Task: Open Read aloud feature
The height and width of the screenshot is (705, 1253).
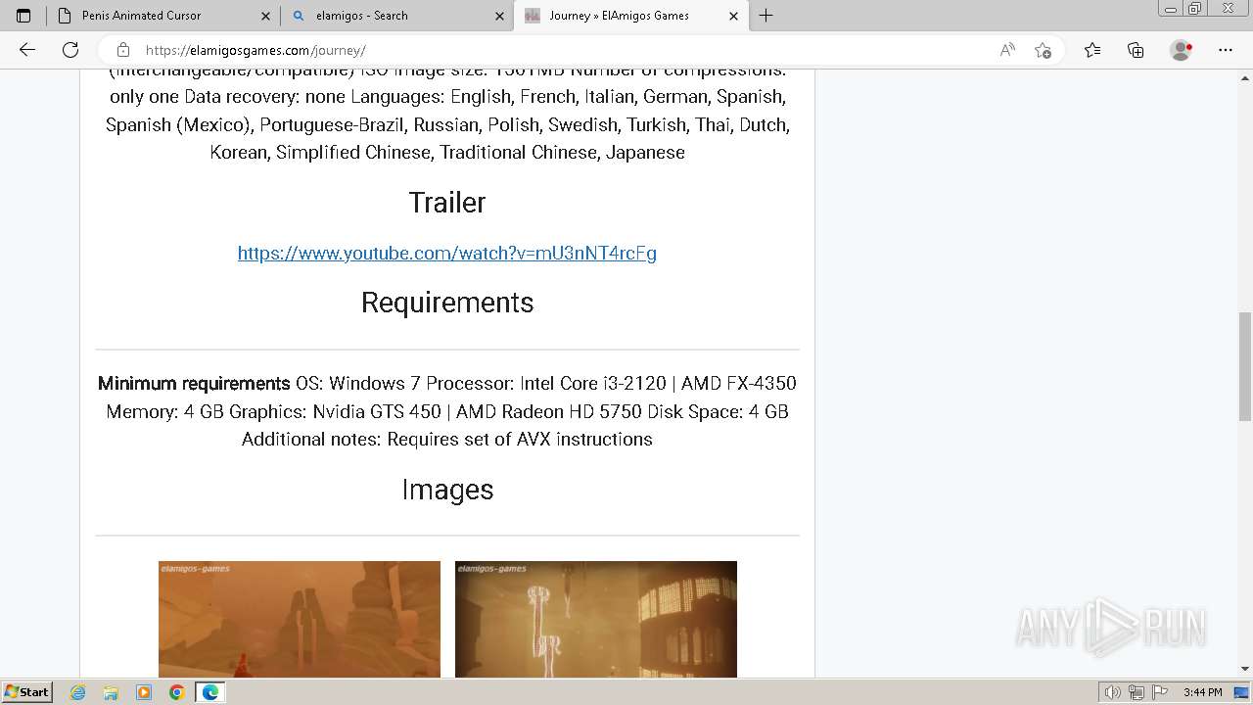Action: click(x=1007, y=50)
